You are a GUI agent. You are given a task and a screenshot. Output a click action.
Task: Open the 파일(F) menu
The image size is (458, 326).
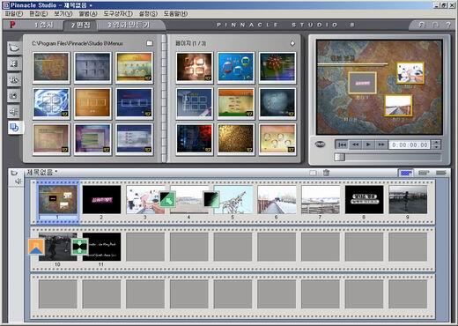tap(14, 14)
